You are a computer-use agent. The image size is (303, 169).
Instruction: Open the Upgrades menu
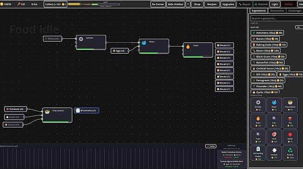228,4
